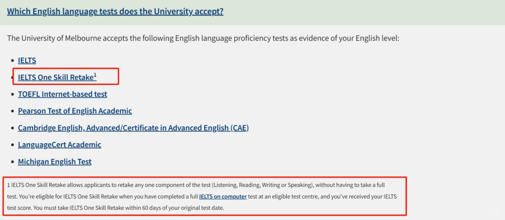
Task: Open the 'Which English language tests' heading link
Action: pos(115,11)
